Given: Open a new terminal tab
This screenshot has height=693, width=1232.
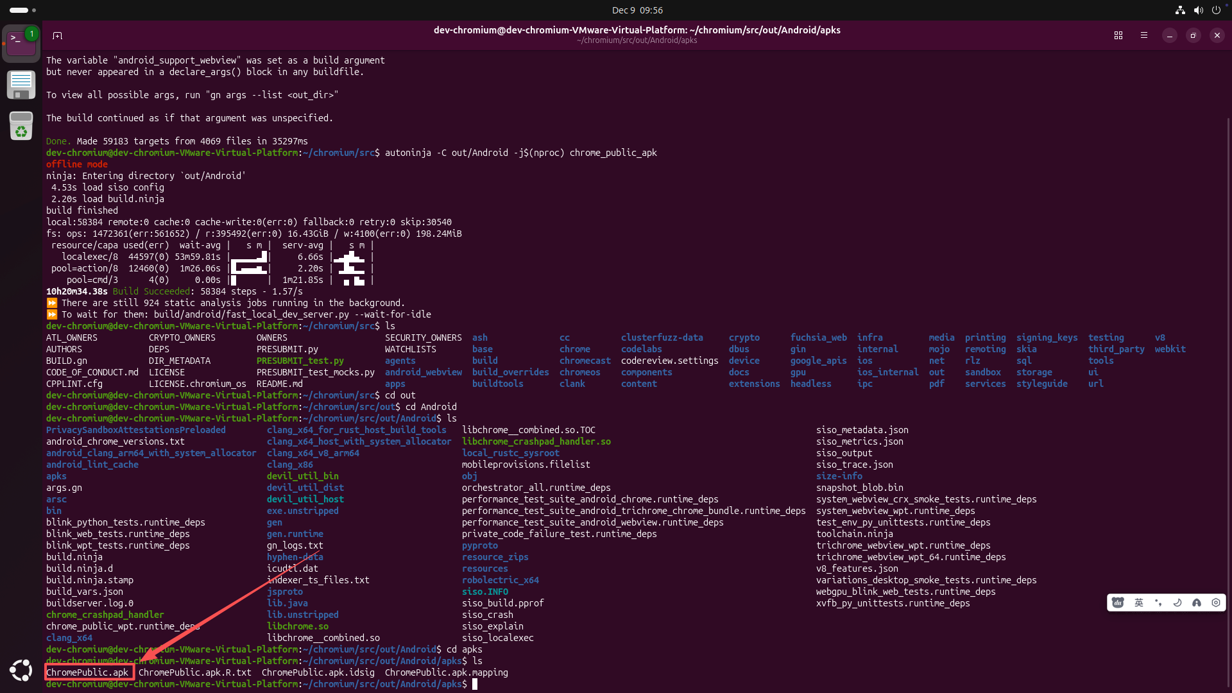Looking at the screenshot, I should (57, 35).
